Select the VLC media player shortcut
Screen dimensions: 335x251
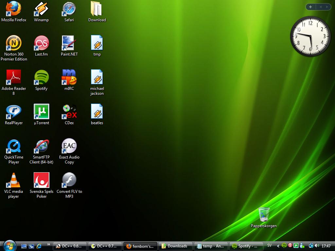tap(14, 186)
